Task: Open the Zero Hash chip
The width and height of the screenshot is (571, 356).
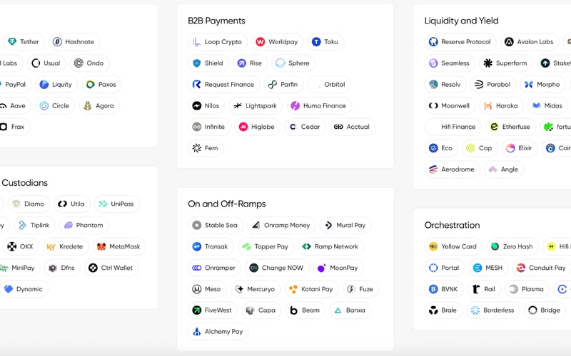Action: pos(512,246)
